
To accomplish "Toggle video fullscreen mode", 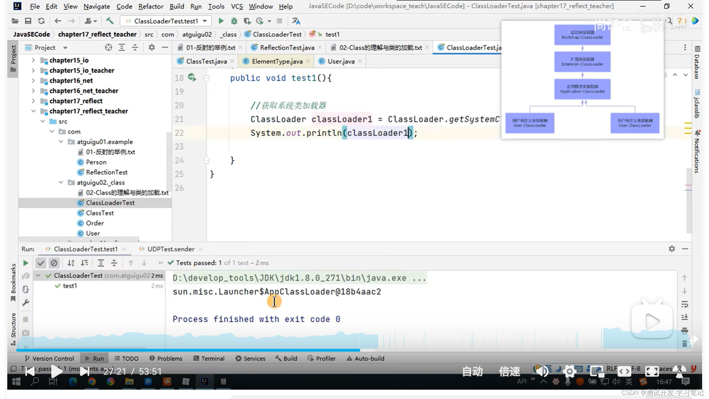I will (x=652, y=372).
